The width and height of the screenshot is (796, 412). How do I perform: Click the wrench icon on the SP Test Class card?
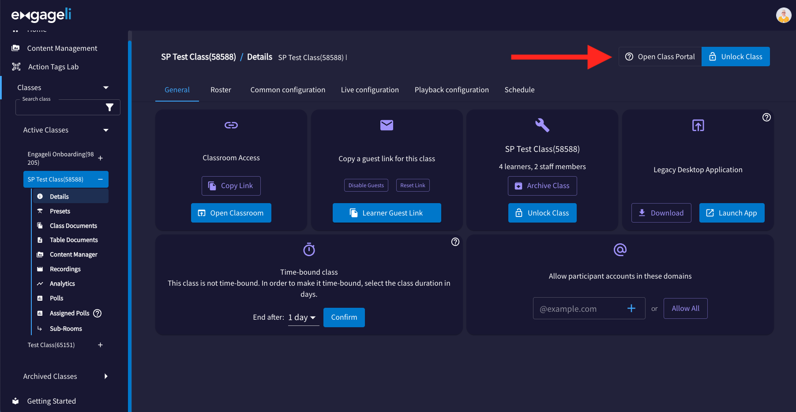542,125
